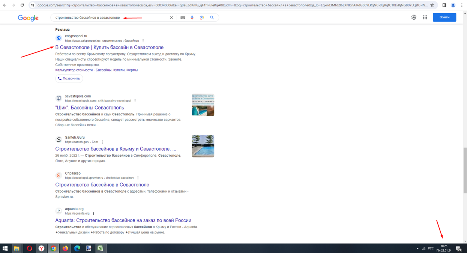467x253 pixels.
Task: Launch Firefox from the taskbar
Action: [65, 248]
